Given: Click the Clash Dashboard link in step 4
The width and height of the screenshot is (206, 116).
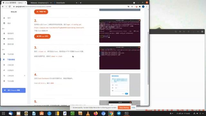Looking at the screenshot, I should 43,78.
